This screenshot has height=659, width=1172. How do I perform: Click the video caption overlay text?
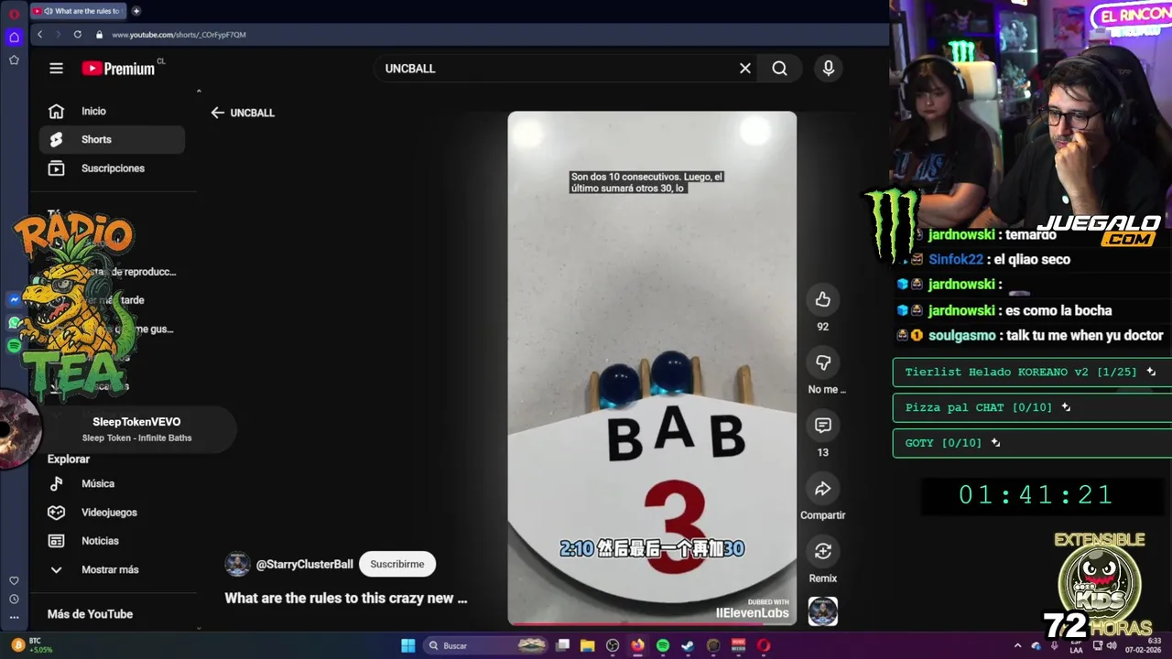click(x=646, y=182)
